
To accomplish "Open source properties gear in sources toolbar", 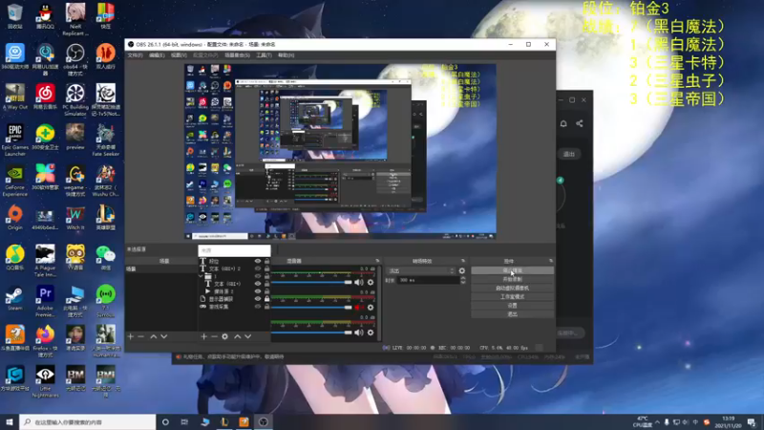I will 224,336.
